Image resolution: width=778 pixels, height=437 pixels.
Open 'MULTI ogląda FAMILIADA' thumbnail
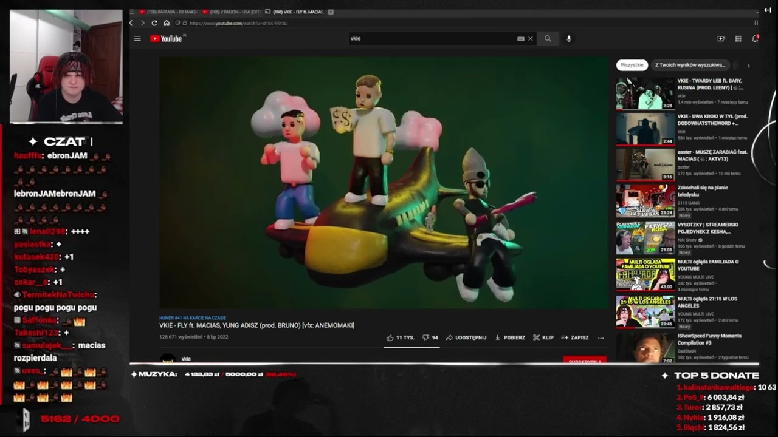tap(645, 275)
